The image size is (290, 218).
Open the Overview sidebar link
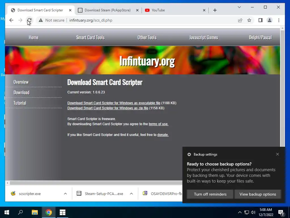(21, 82)
